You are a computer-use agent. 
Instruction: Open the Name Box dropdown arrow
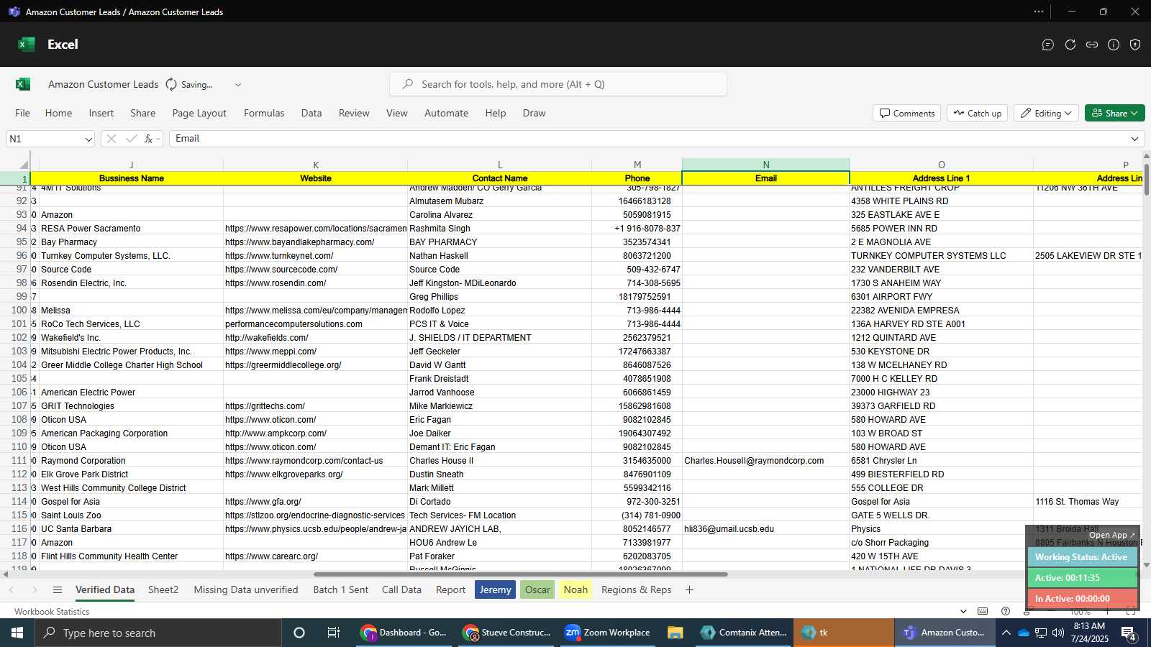pos(88,139)
